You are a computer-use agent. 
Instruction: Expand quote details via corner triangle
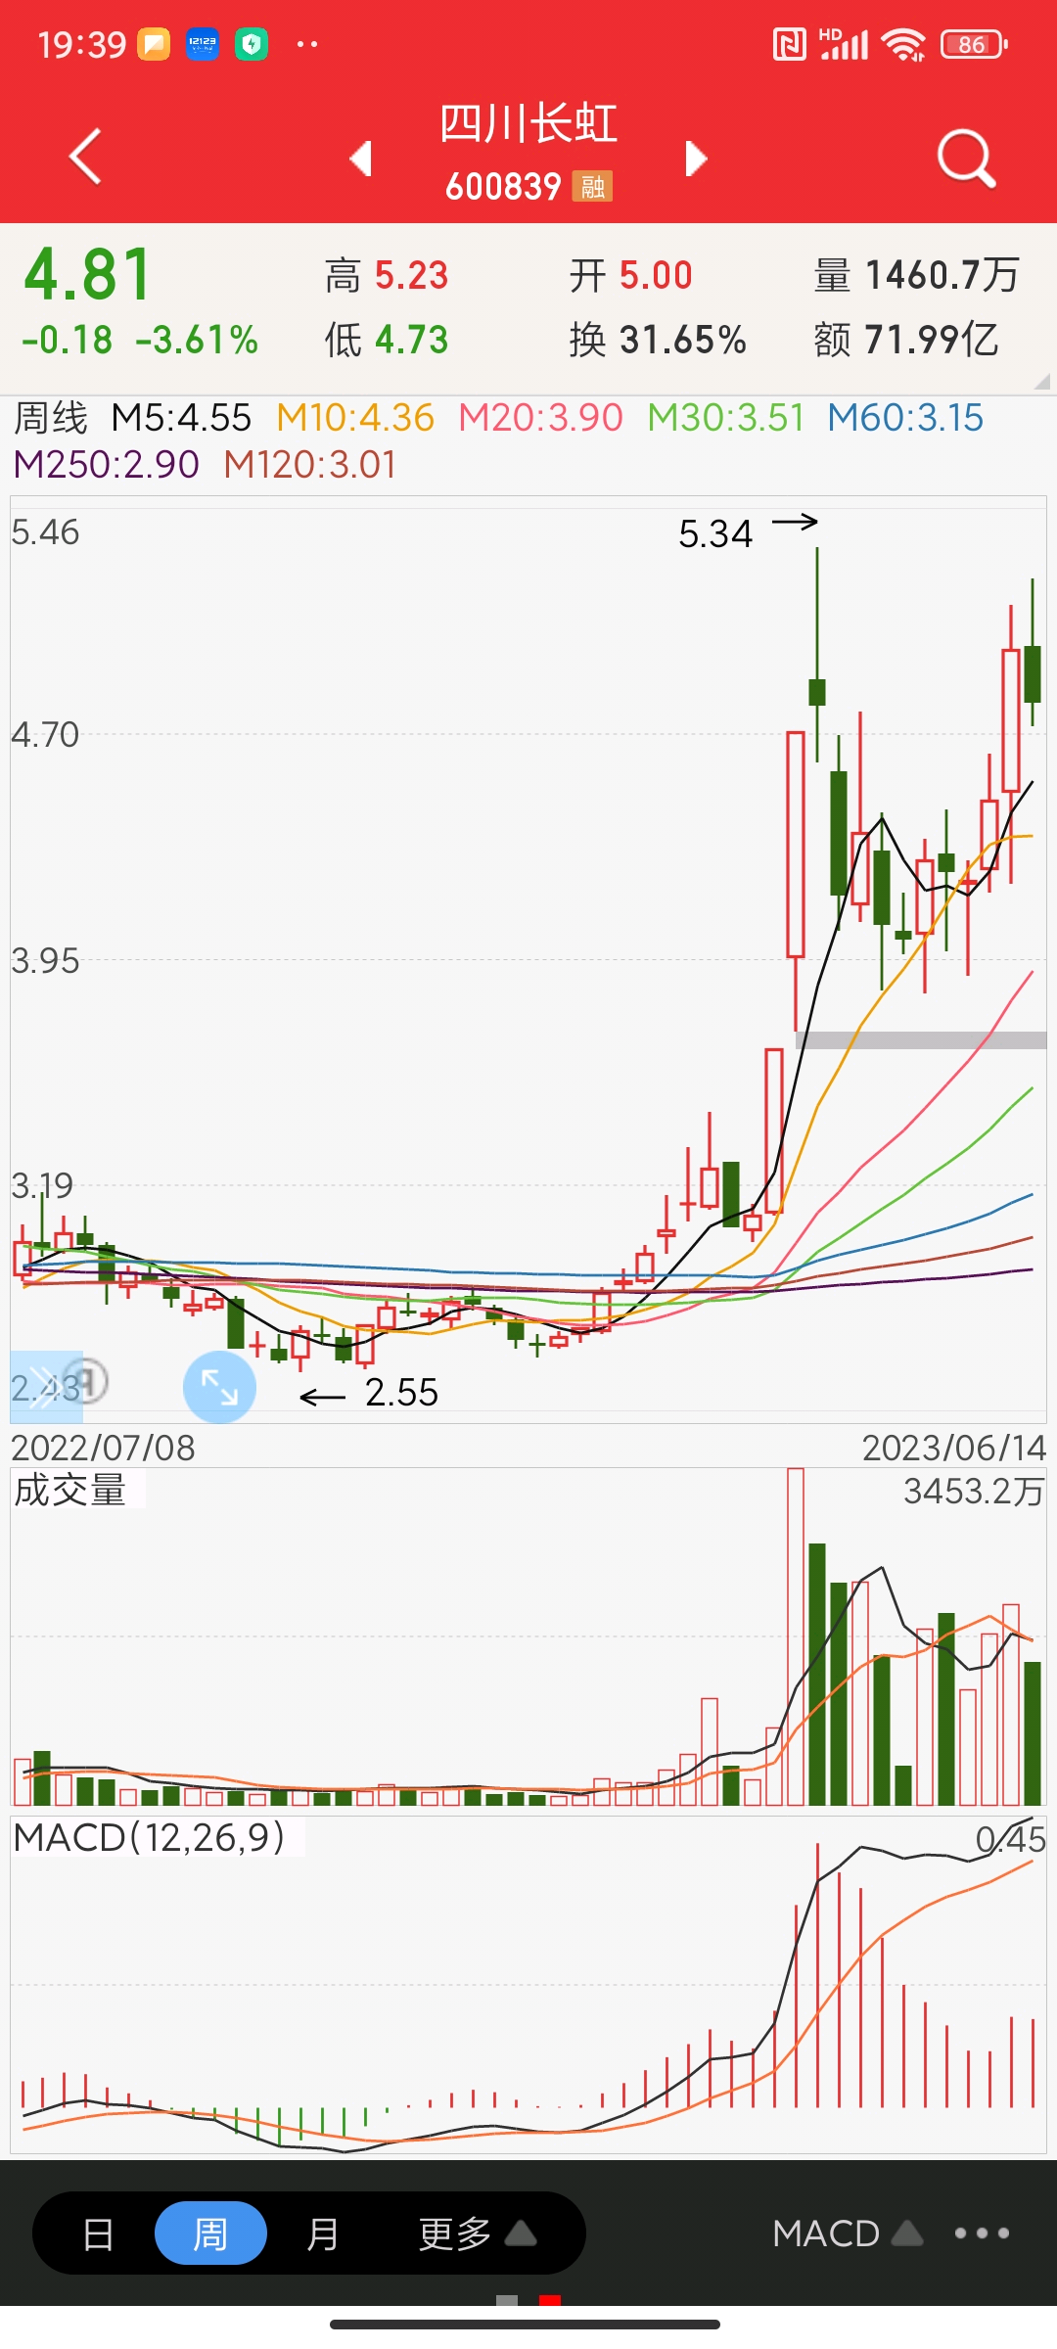pos(1042,382)
